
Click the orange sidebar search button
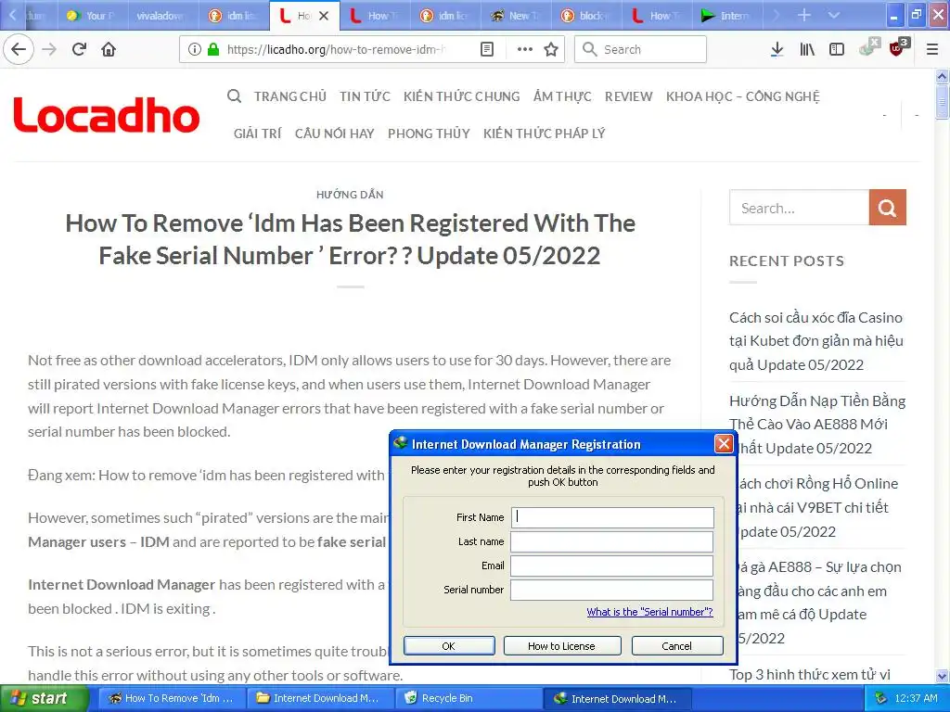[x=888, y=208]
